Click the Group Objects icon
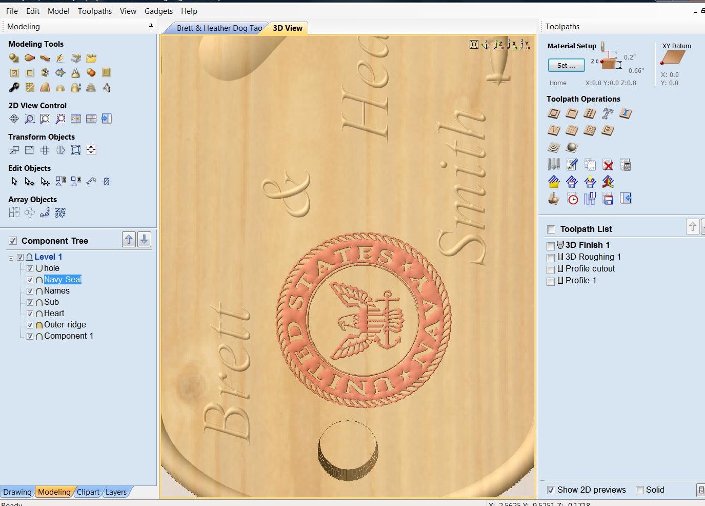The width and height of the screenshot is (705, 506). [x=61, y=181]
